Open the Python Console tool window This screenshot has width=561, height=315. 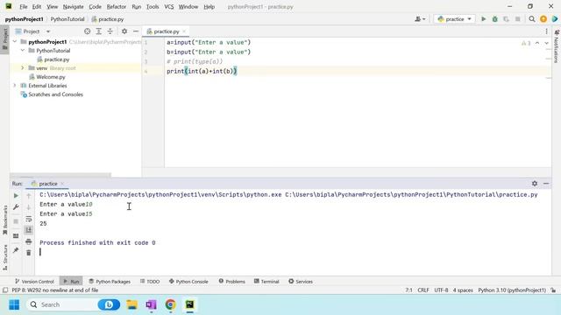(188, 282)
